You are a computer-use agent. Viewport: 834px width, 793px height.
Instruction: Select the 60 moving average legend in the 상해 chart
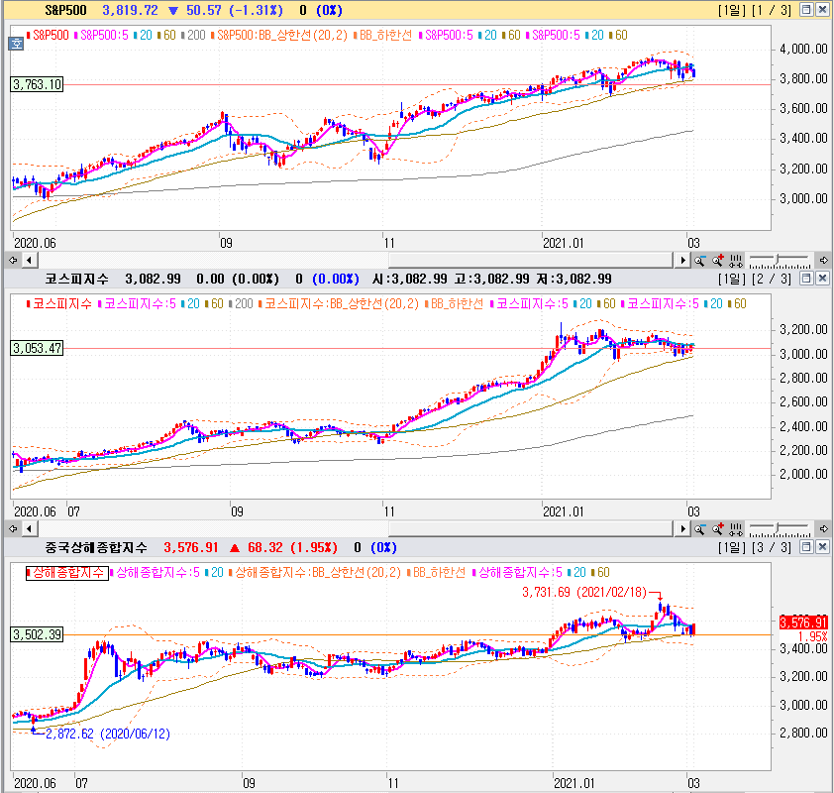click(600, 573)
